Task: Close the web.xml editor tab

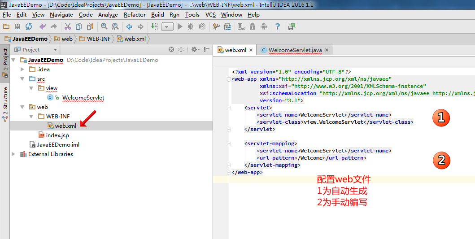Action: (251, 50)
